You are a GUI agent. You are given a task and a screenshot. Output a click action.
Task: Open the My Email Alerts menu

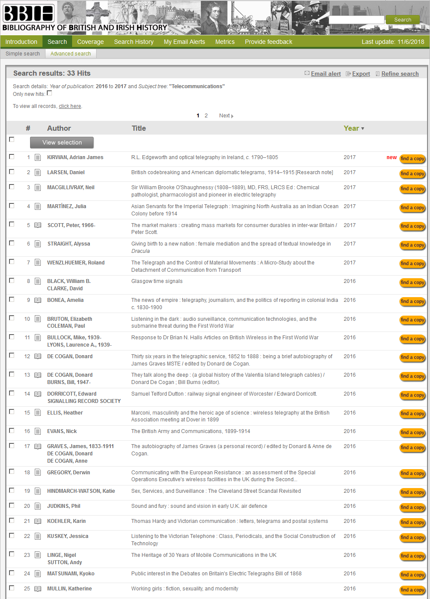point(184,42)
